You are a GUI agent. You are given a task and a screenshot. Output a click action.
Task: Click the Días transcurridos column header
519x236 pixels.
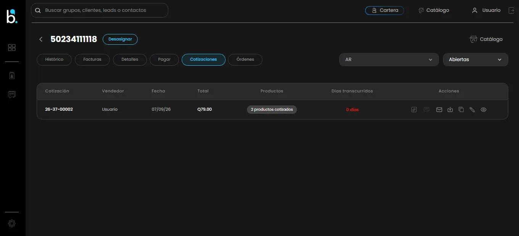click(x=352, y=91)
